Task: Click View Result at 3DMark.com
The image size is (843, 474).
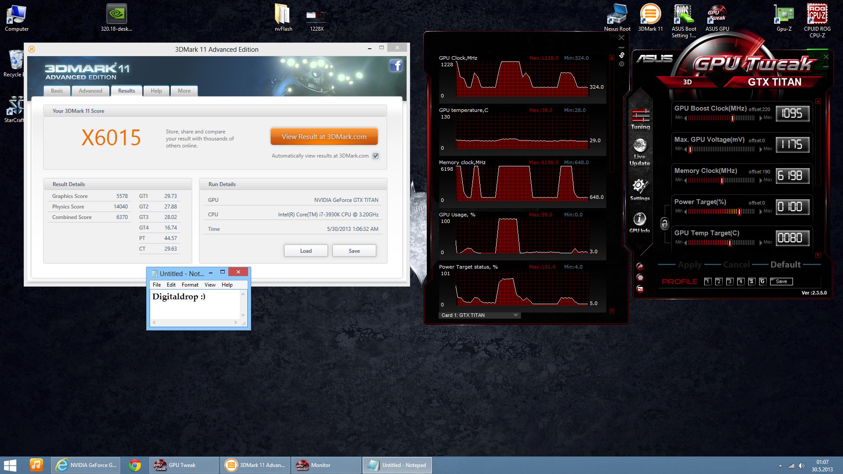Action: (x=324, y=136)
